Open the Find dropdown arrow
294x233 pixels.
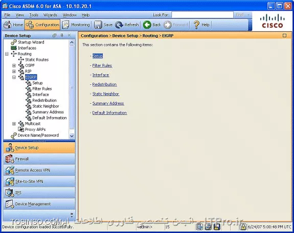point(248,15)
